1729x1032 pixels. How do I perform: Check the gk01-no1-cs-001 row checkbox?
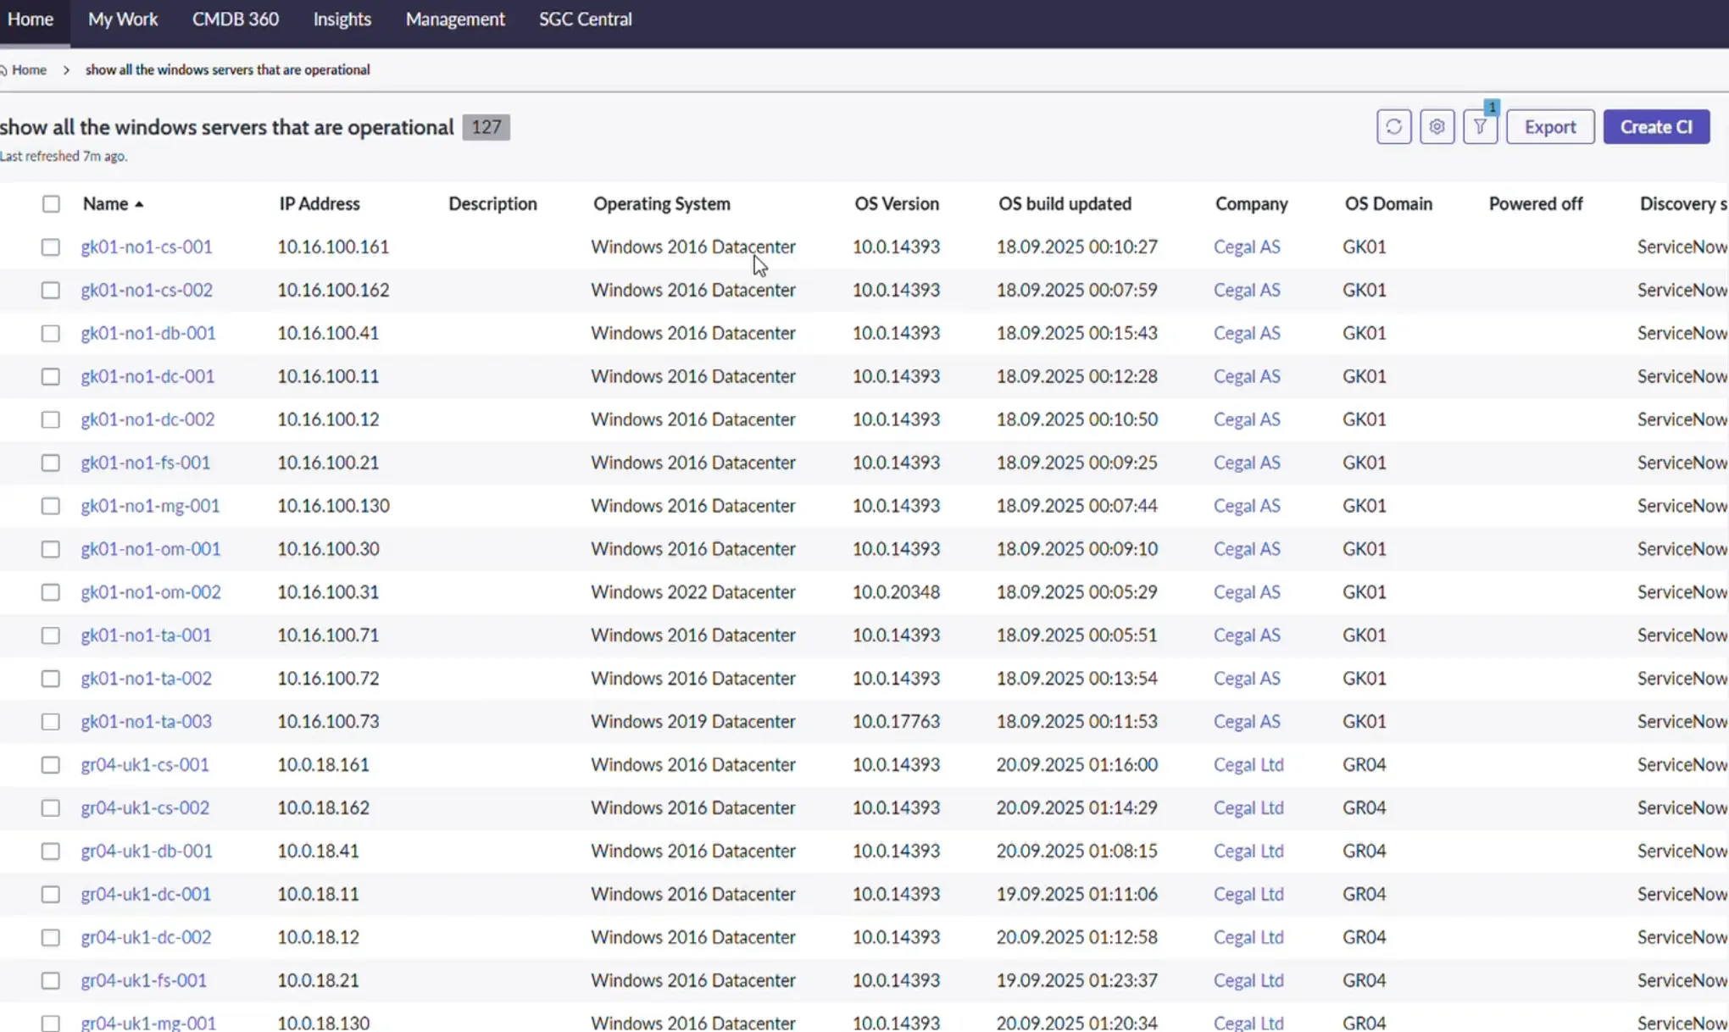(51, 247)
